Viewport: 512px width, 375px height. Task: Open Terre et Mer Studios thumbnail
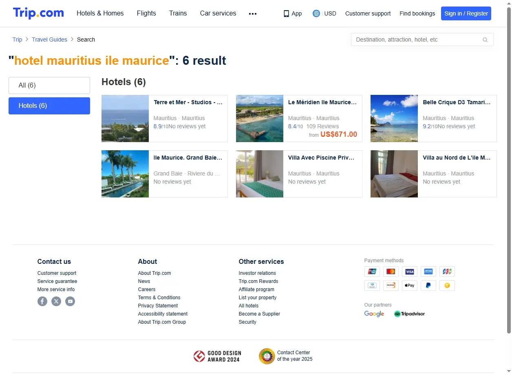(125, 118)
